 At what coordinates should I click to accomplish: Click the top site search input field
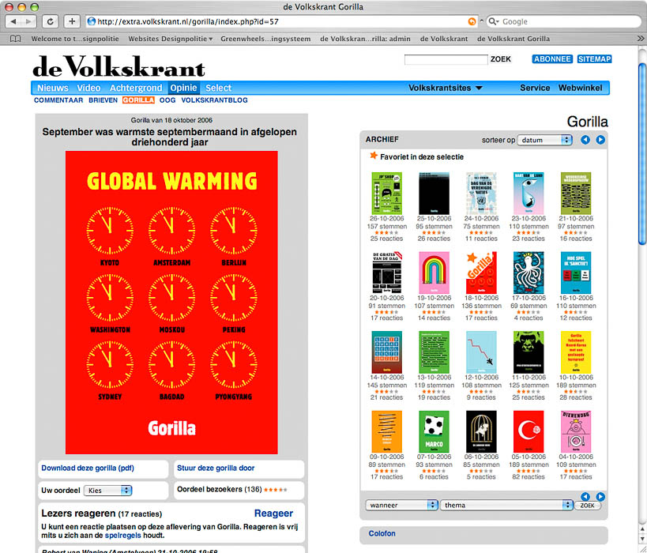tap(446, 59)
